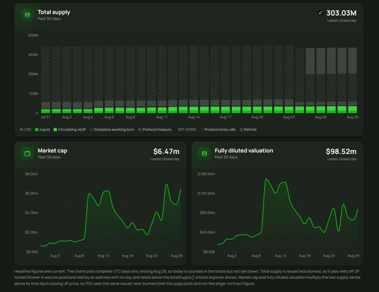Click Aug 29 label on Total supply chart
This screenshot has height=292, width=379.
[352, 117]
